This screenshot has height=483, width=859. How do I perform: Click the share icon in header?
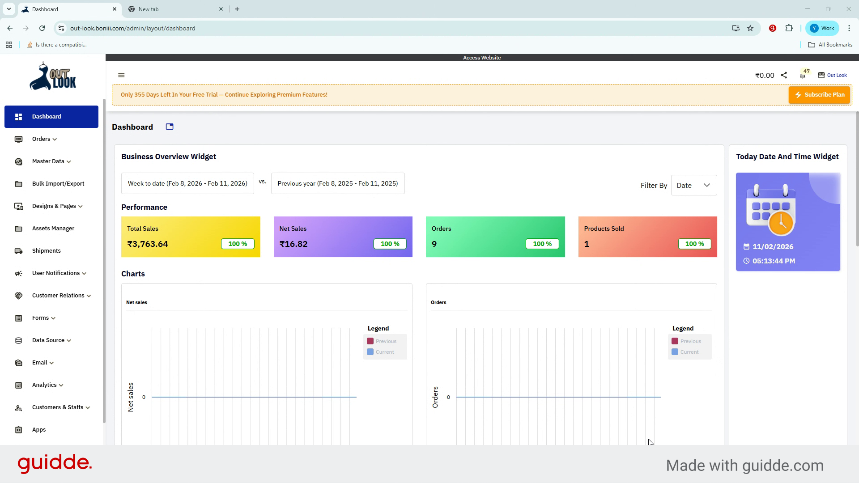(x=784, y=75)
